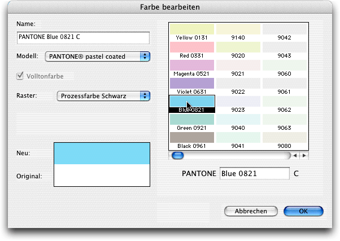Screen dimensions: 340x241
Task: Choose the 9063 color swatch
Action: (285, 120)
